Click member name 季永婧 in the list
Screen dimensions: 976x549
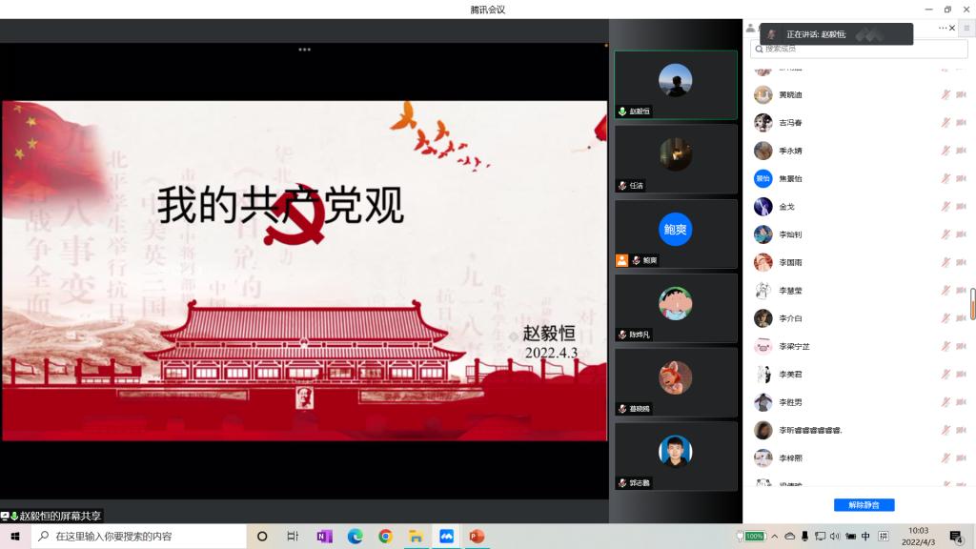[x=790, y=151]
